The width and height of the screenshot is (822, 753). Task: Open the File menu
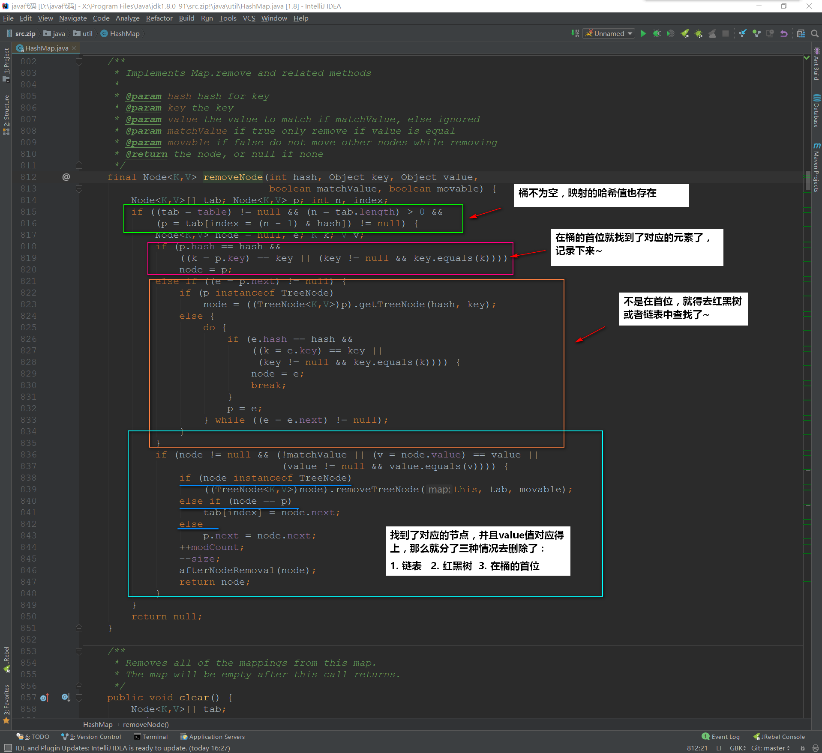coord(8,18)
